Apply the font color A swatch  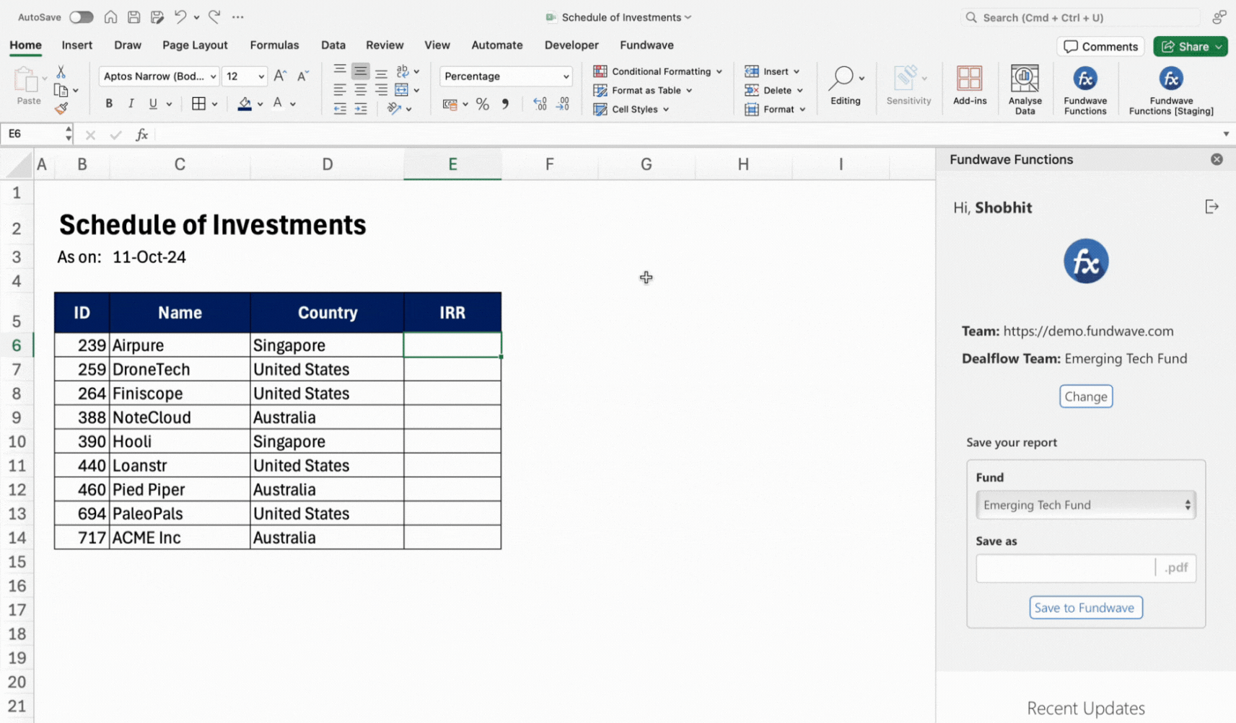[x=278, y=104]
